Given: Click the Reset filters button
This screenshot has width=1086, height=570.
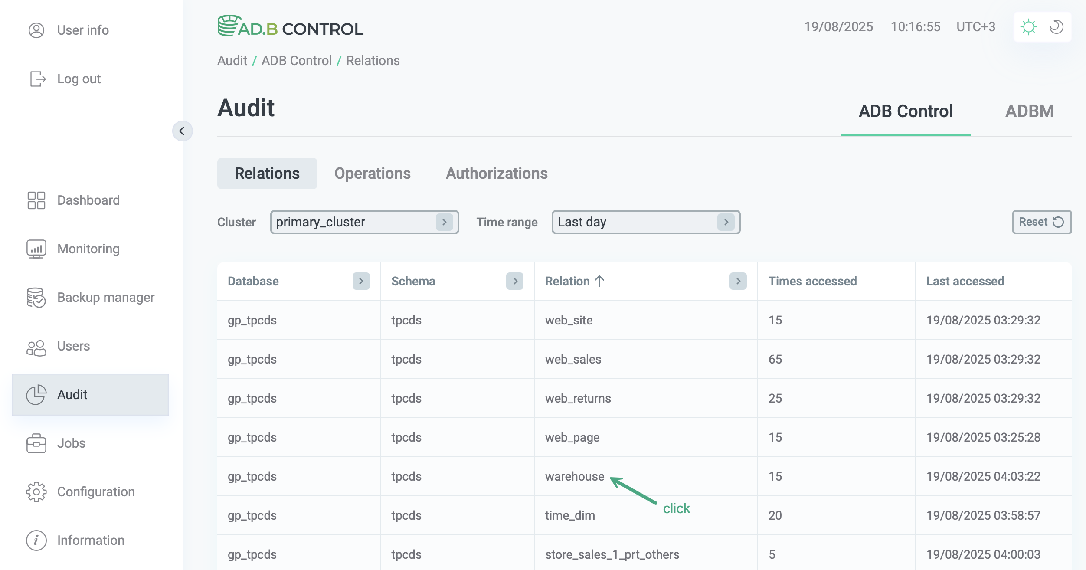Looking at the screenshot, I should [1041, 222].
